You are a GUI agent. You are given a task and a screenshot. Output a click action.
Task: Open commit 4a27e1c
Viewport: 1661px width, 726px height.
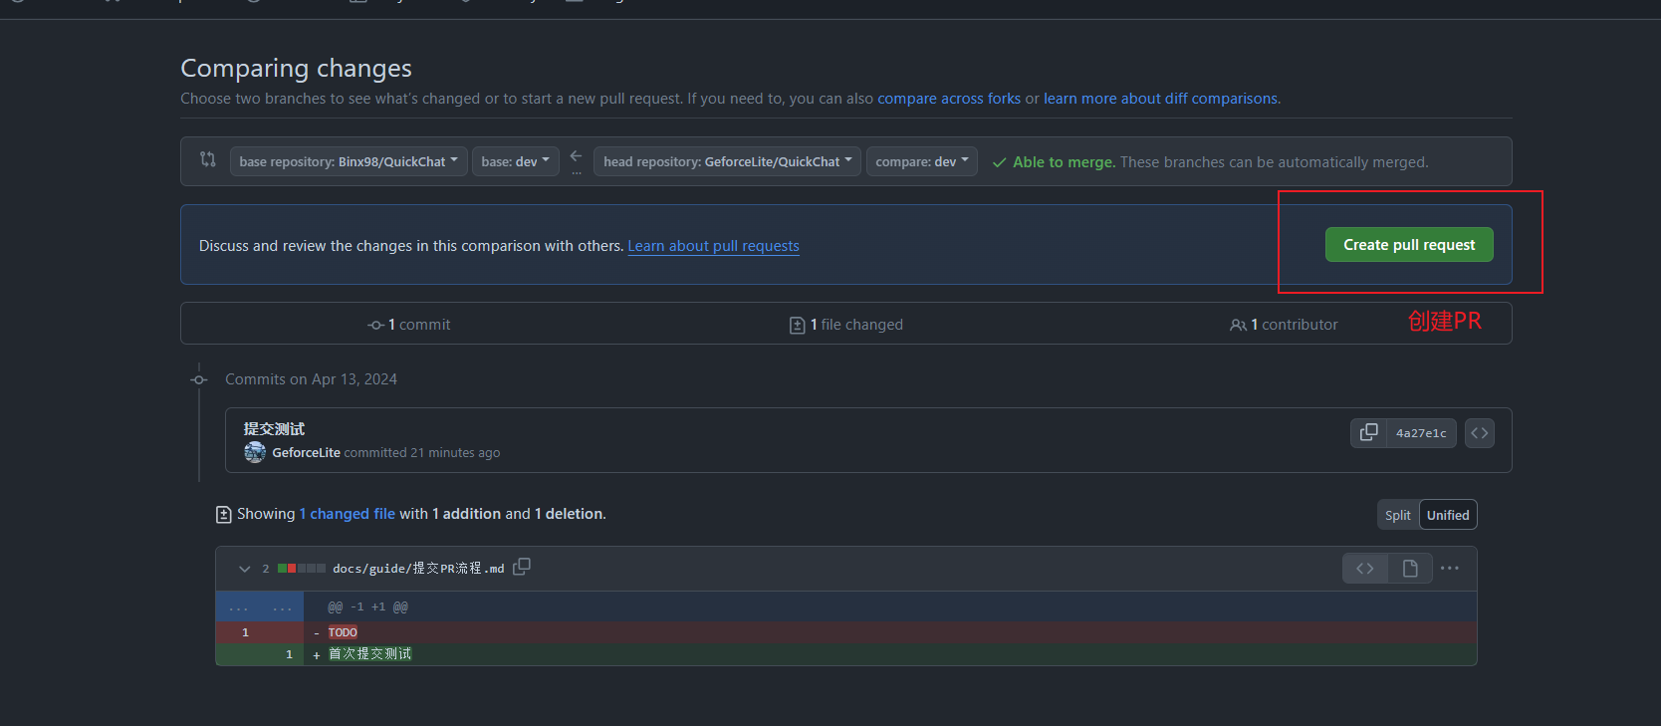(1421, 433)
